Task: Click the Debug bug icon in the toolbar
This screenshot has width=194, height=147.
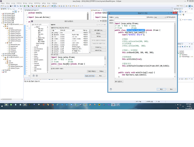Action: click(x=21, y=6)
